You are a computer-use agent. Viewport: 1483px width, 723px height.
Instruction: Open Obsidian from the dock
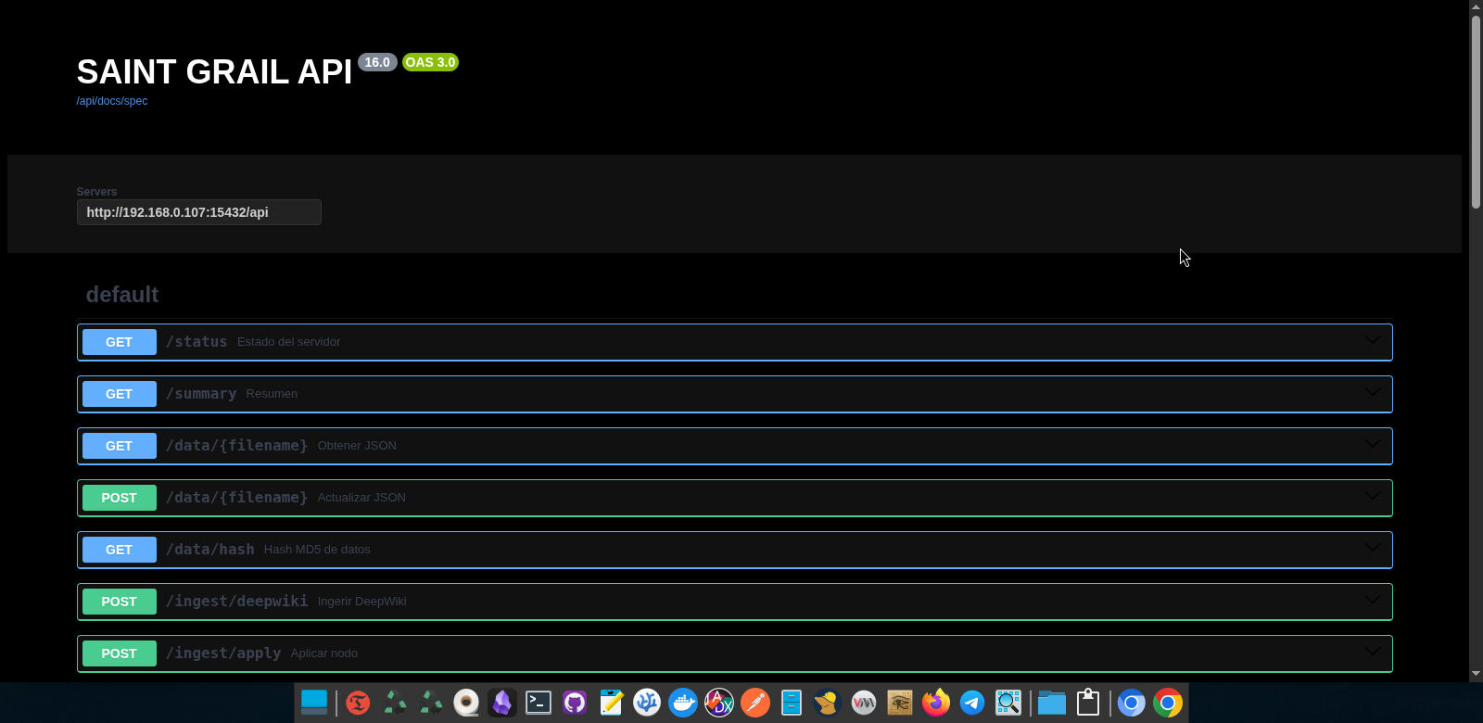point(502,703)
